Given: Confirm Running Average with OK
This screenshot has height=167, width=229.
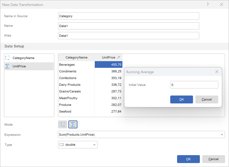Looking at the screenshot, I should 181,99.
